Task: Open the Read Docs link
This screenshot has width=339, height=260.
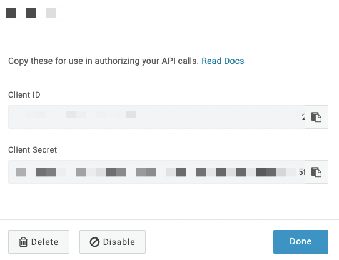Action: (223, 61)
